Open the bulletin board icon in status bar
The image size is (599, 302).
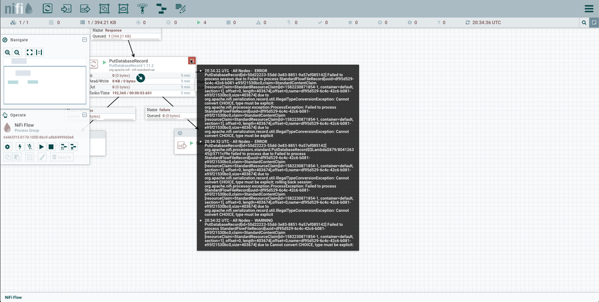594,23
